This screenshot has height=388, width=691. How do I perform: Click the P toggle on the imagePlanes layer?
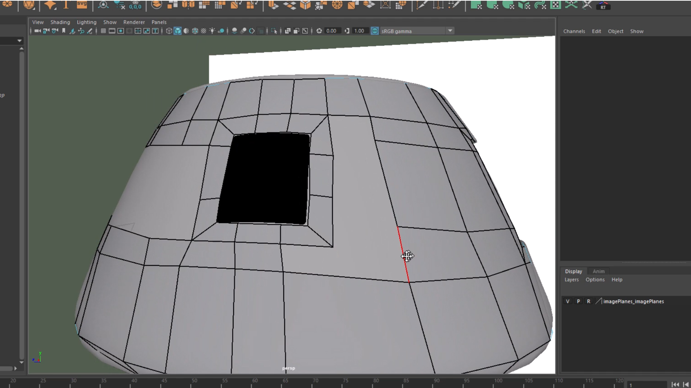579,301
